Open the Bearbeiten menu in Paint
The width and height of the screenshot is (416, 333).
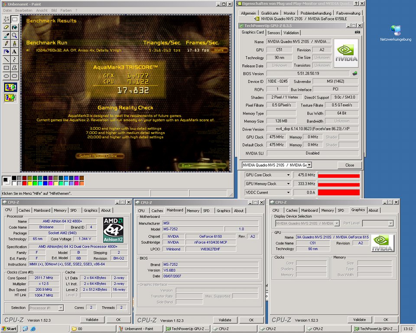[23, 10]
